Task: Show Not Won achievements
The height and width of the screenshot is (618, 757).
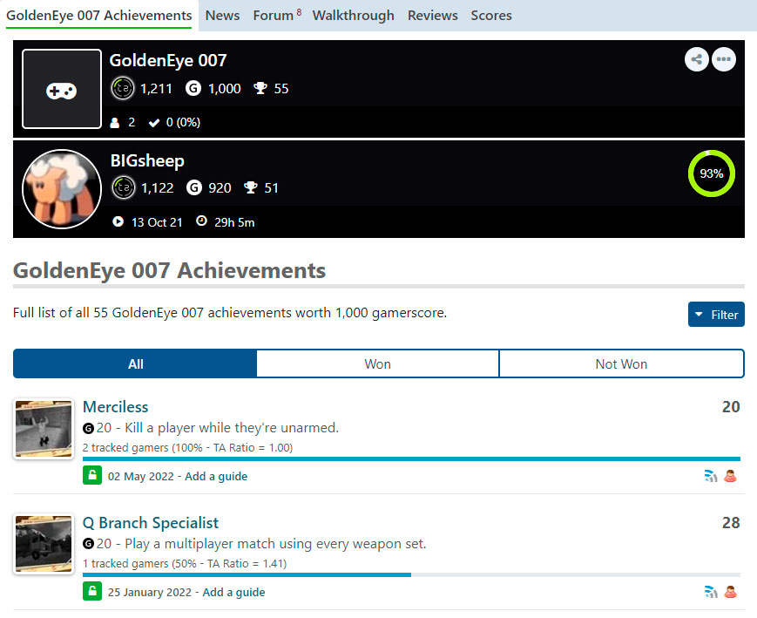Action: point(621,363)
